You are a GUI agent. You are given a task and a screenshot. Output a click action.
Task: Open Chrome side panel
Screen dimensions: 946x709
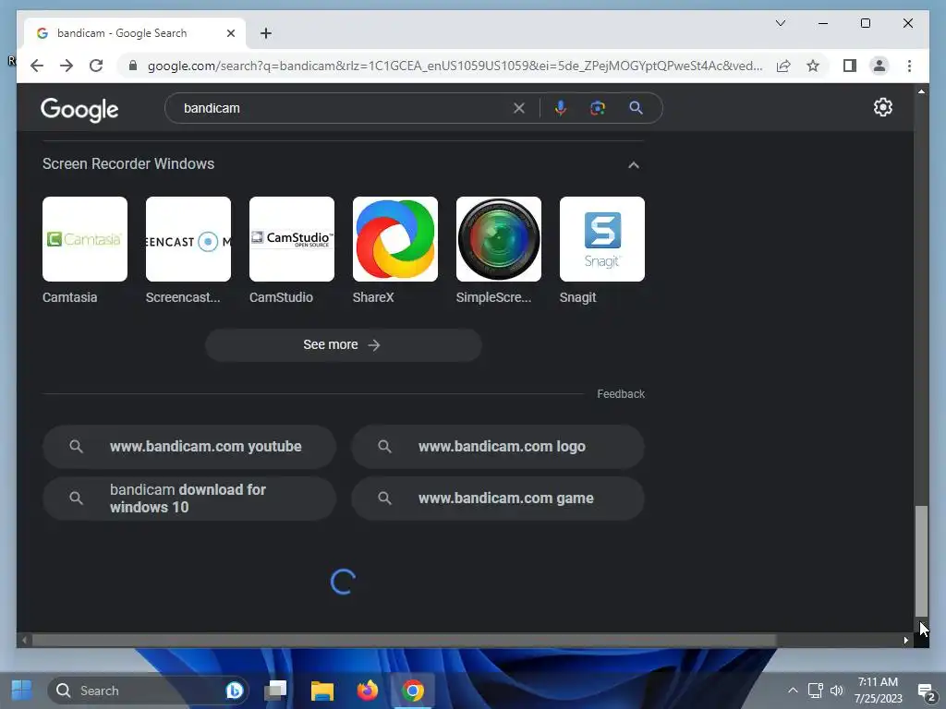(850, 66)
